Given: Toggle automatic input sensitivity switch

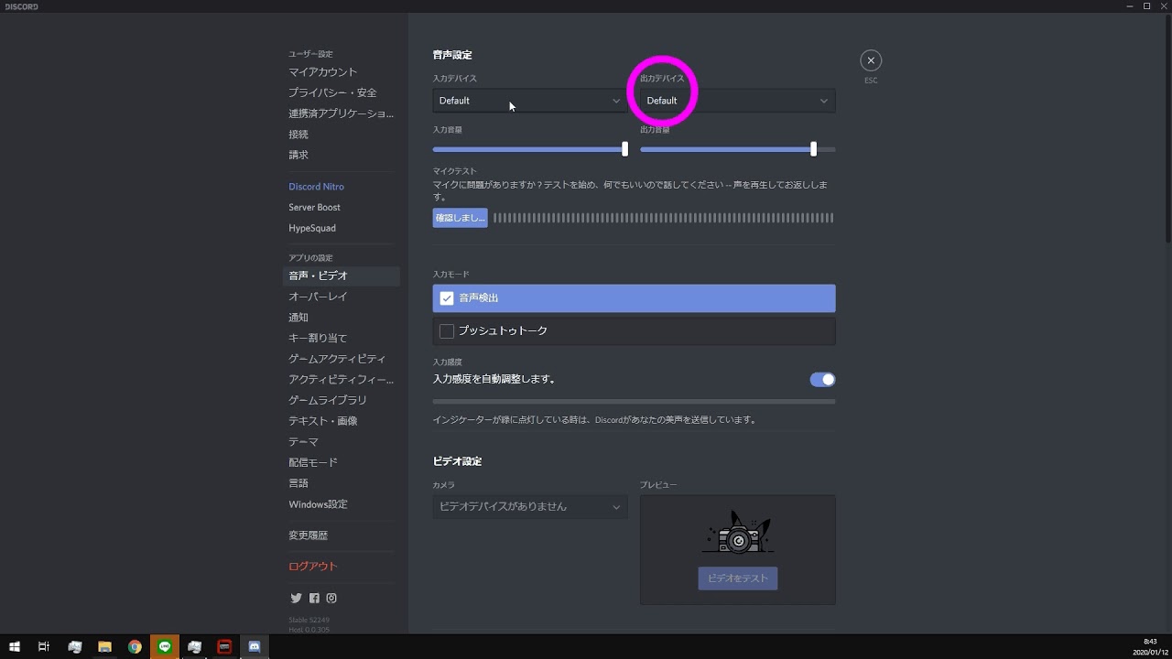Looking at the screenshot, I should (822, 380).
